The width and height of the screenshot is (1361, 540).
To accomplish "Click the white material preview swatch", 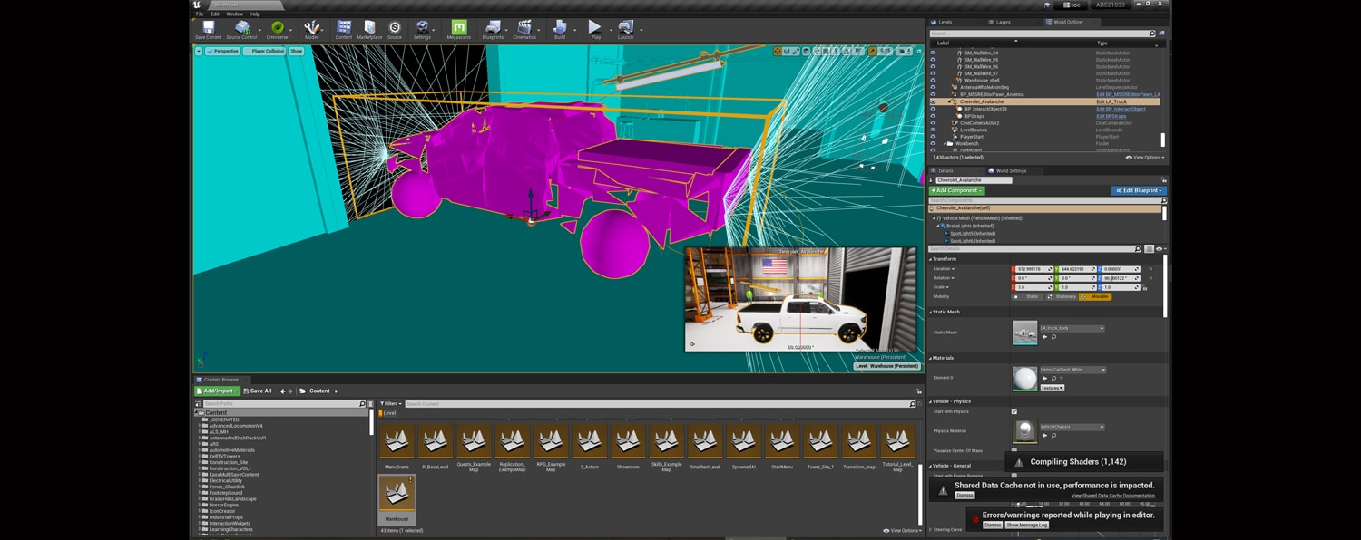I will pyautogui.click(x=1024, y=378).
